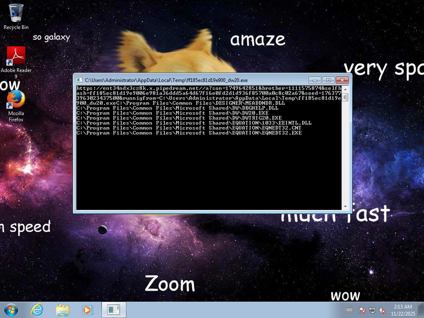Click the network status tray icon
Viewport: 424px width, 318px height.
click(372, 310)
